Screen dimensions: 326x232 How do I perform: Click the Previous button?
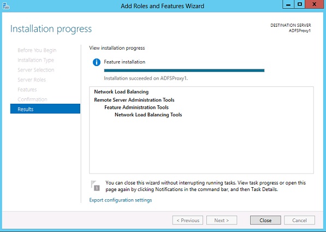click(188, 220)
